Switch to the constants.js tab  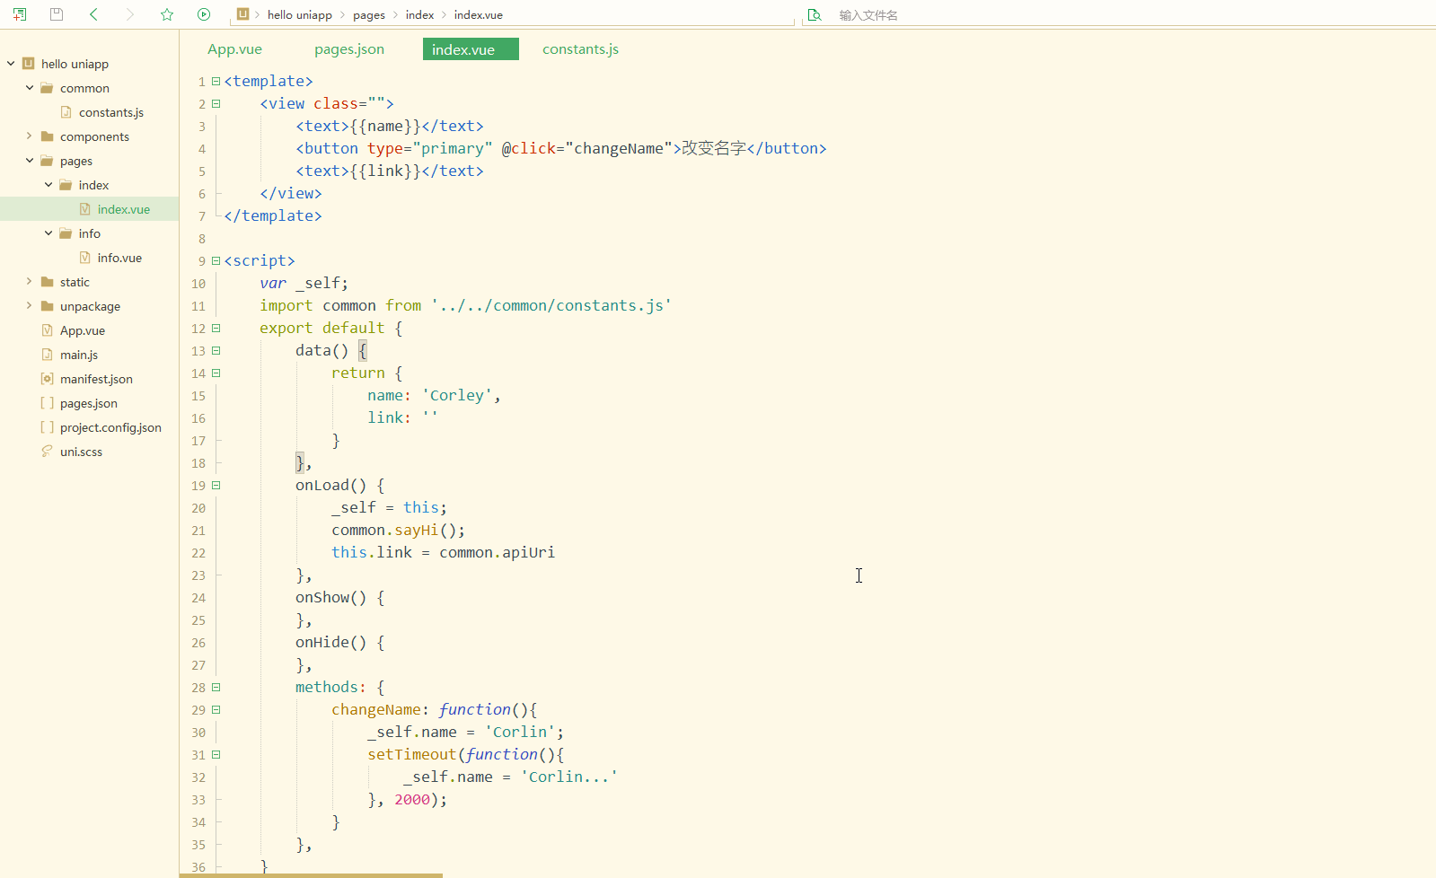point(580,49)
